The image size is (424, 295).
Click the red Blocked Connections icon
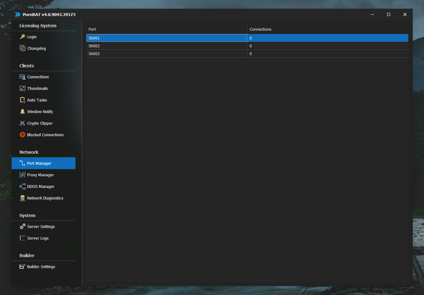(x=22, y=135)
